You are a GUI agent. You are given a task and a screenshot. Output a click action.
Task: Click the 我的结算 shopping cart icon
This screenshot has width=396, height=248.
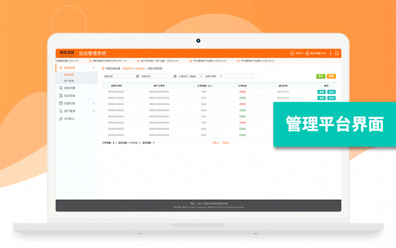pos(60,88)
